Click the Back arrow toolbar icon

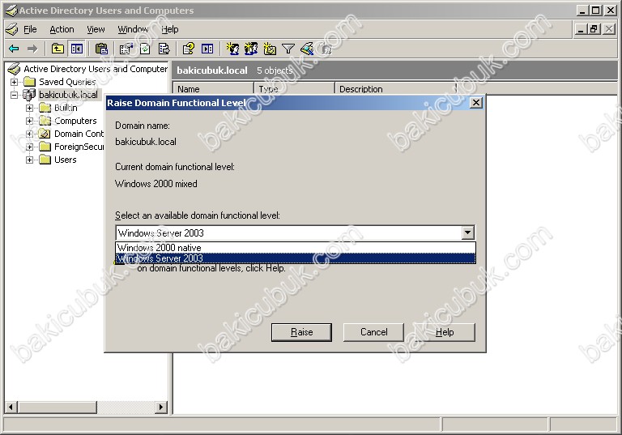point(14,49)
